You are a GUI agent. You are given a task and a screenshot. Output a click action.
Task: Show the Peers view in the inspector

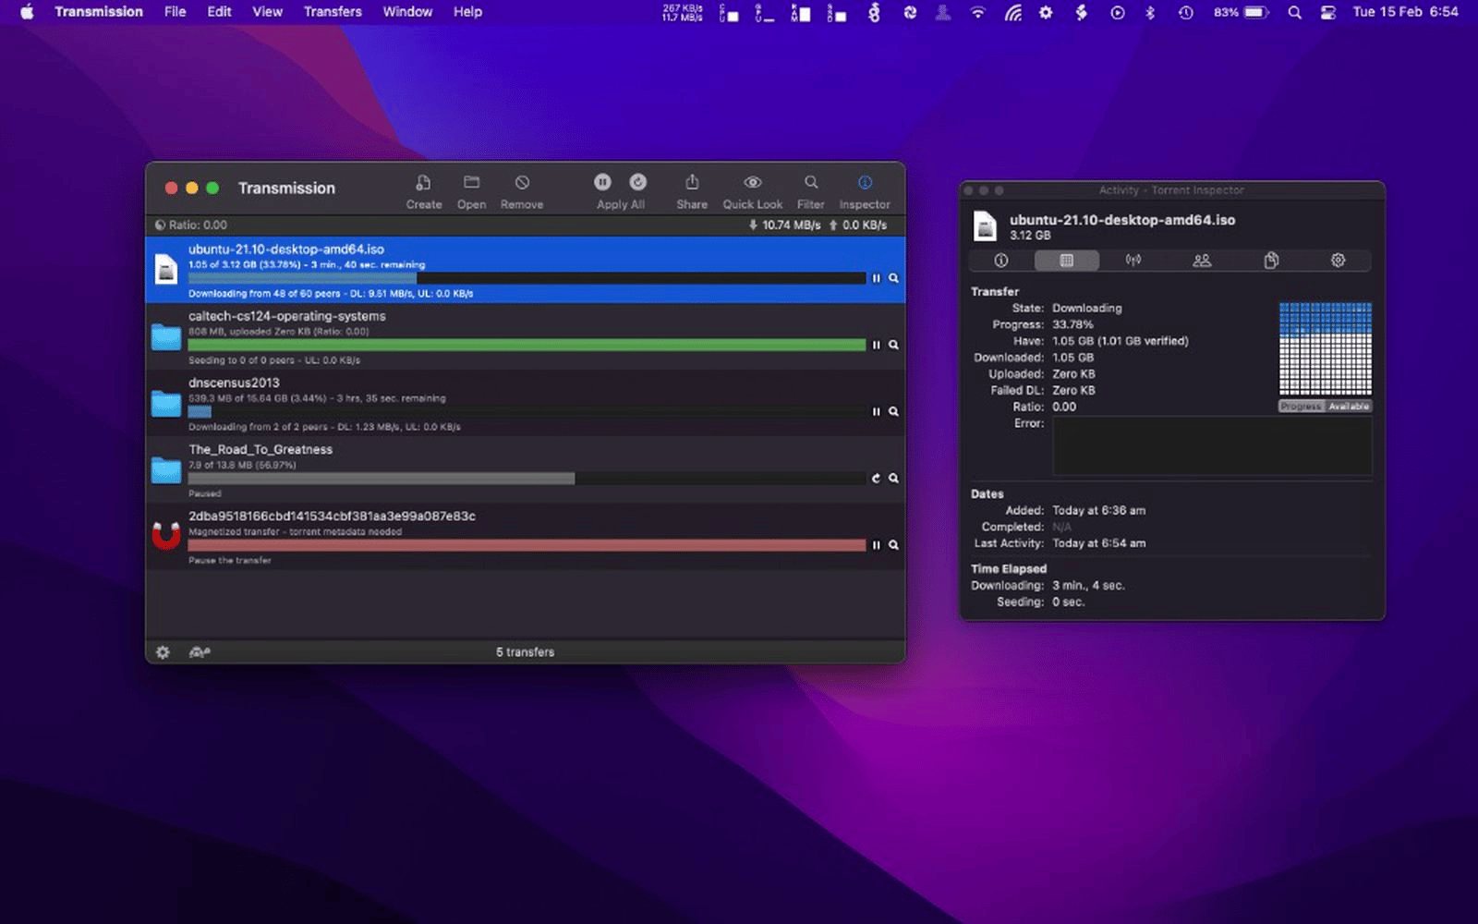(x=1203, y=261)
